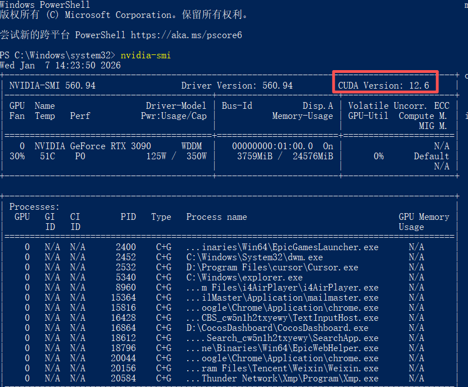Select the Weixin.exe process path
This screenshot has height=387, width=468.
pyautogui.click(x=283, y=368)
